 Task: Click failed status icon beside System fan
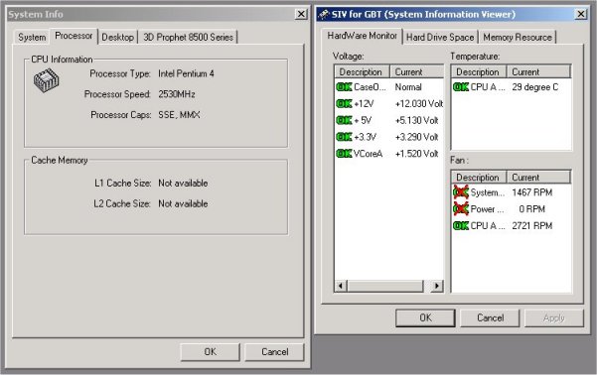(461, 192)
